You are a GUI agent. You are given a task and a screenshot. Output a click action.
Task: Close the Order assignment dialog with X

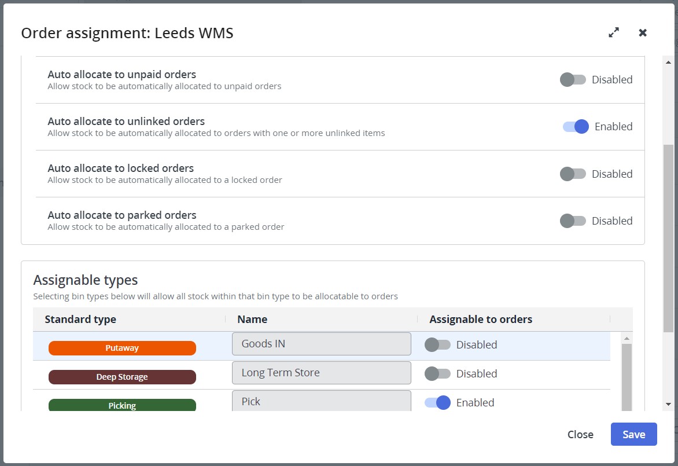pos(643,33)
